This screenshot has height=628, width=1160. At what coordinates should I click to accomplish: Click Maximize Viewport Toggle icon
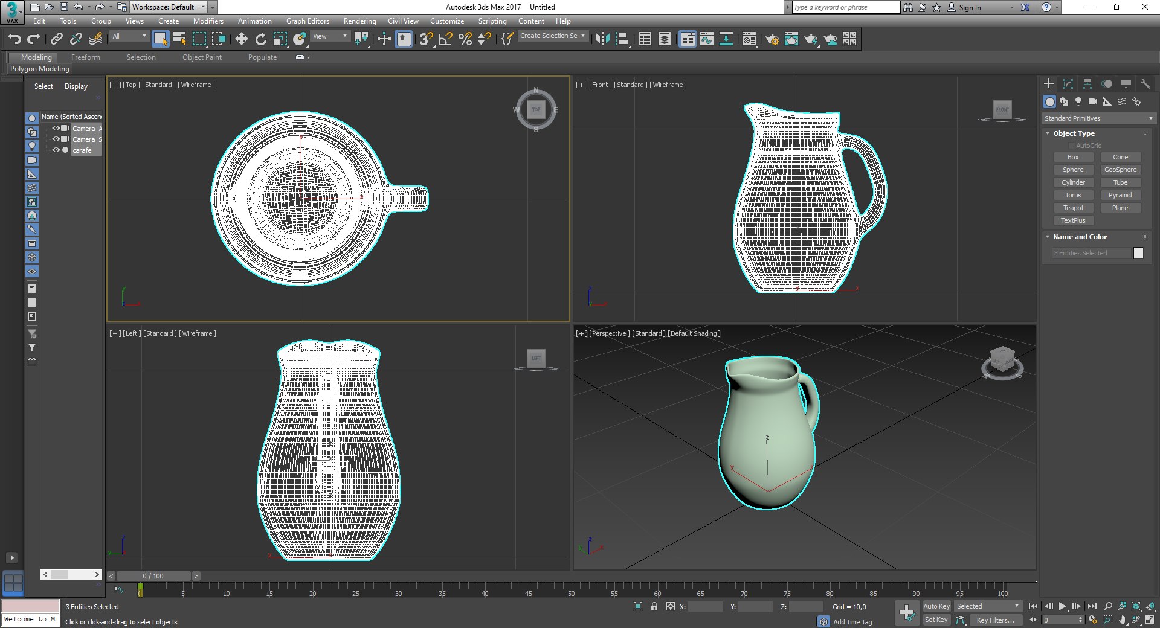[x=1150, y=620]
